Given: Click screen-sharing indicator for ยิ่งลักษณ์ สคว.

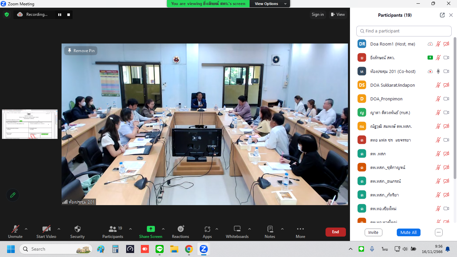Looking at the screenshot, I should [430, 58].
